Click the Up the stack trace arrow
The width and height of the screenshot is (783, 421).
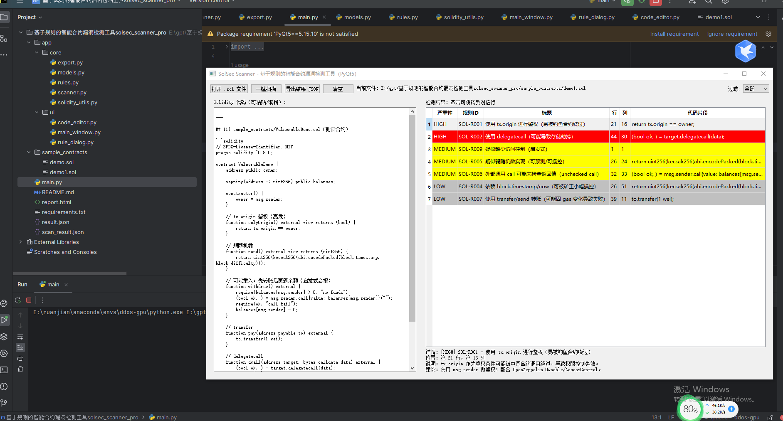click(x=20, y=315)
